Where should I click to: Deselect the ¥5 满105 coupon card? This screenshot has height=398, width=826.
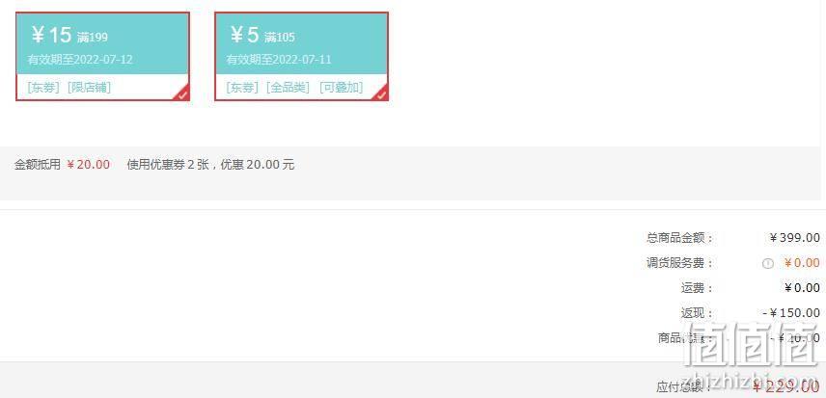pyautogui.click(x=301, y=56)
